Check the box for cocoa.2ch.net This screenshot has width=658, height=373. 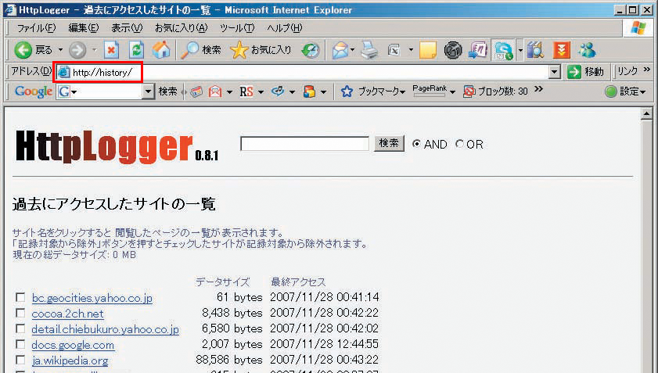coord(20,313)
